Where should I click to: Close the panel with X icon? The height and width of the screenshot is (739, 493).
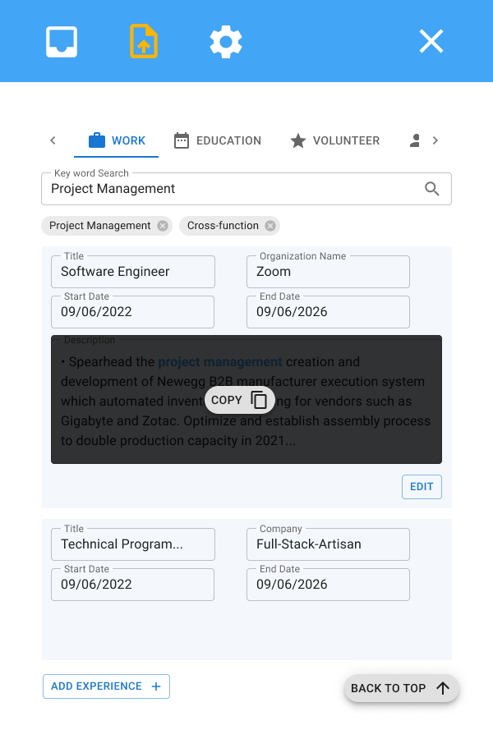click(431, 42)
